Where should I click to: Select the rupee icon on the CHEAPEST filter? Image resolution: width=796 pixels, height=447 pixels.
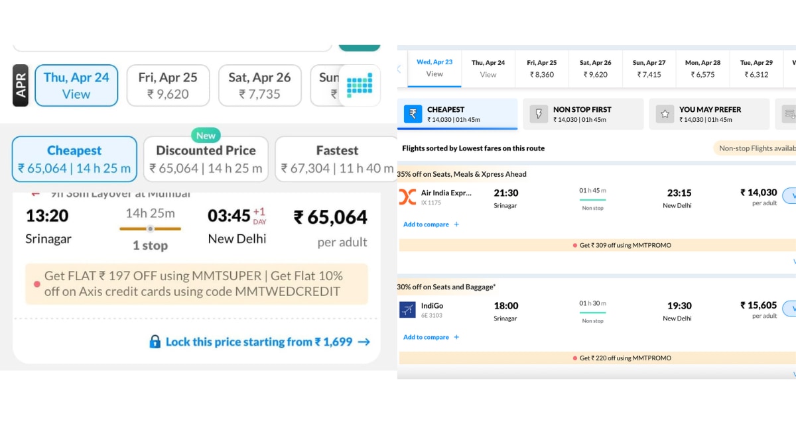tap(413, 113)
